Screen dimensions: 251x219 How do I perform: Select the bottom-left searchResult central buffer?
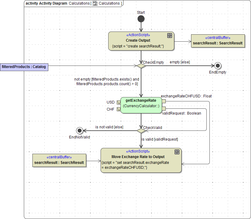(x=59, y=160)
